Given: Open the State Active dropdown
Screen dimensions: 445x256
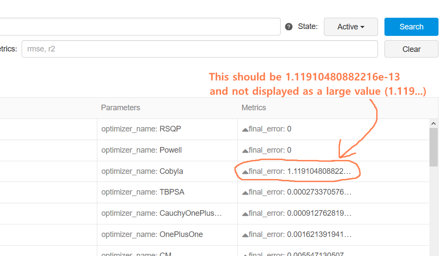Looking at the screenshot, I should 351,26.
